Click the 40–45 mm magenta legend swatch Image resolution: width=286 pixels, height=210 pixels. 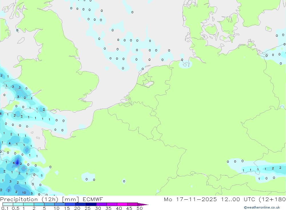click(122, 204)
